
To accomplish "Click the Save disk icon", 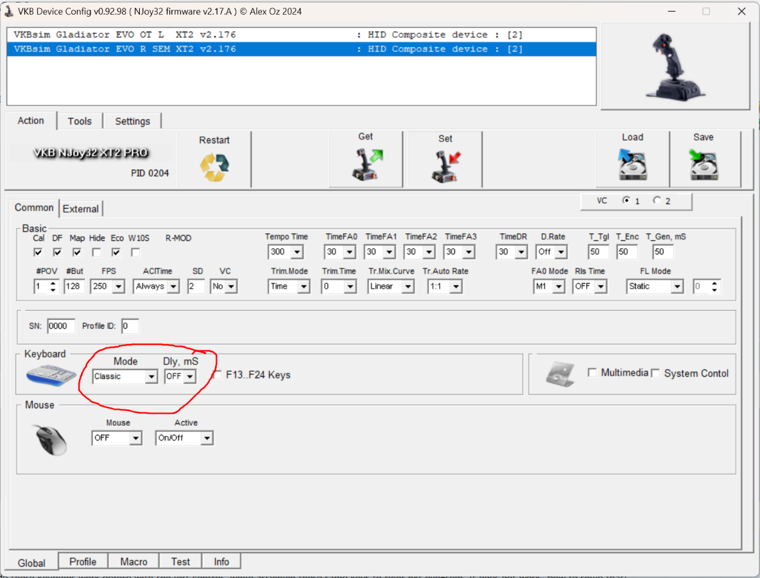I will click(703, 165).
